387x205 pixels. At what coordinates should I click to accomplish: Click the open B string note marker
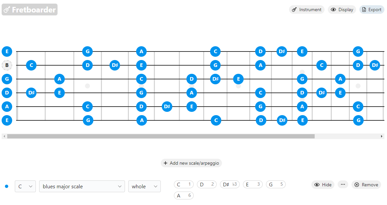(7, 65)
